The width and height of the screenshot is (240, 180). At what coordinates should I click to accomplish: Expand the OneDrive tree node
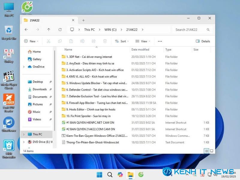tap(24, 67)
